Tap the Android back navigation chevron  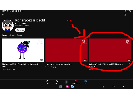(x=124, y=87)
